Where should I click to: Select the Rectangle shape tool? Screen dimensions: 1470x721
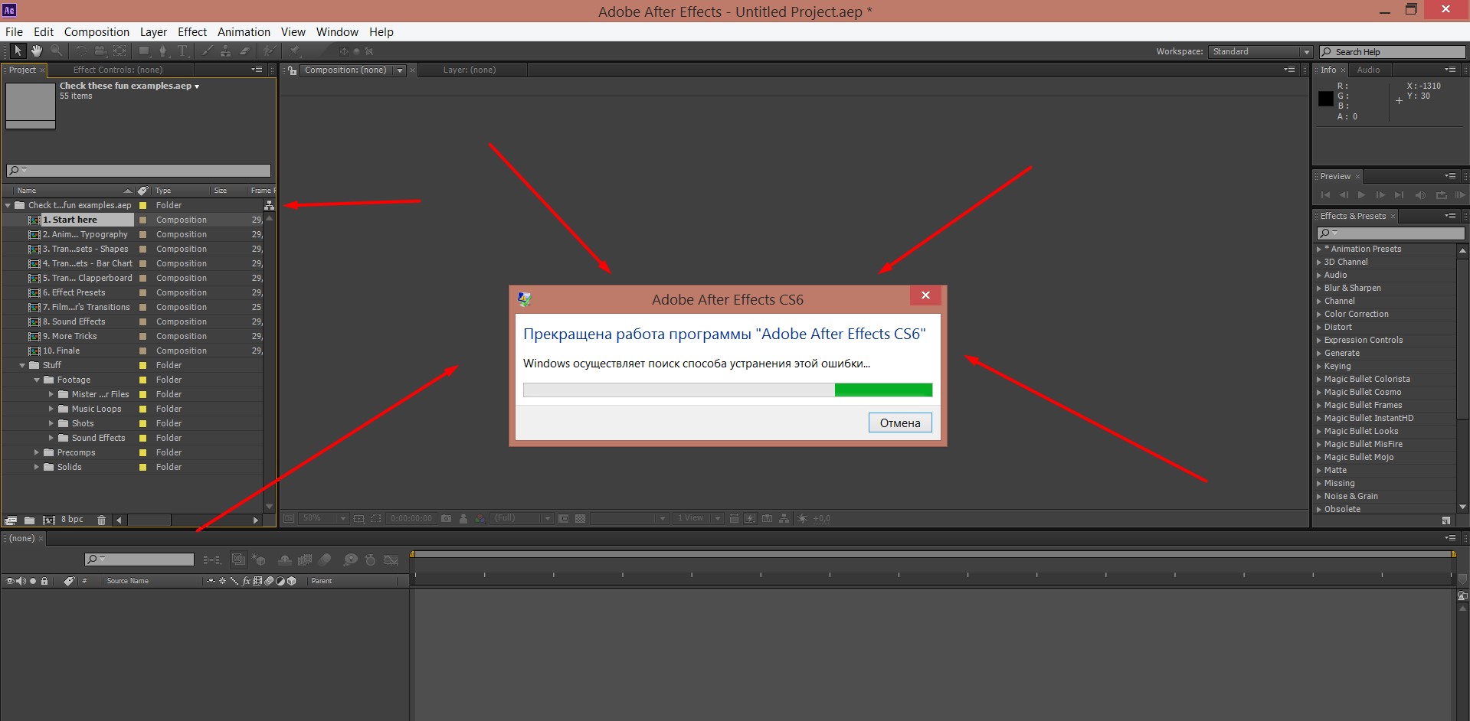click(143, 51)
